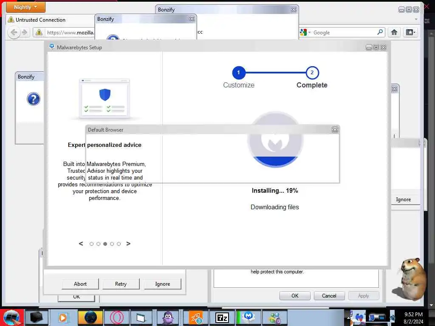The image size is (435, 326).
Task: Switch to Malwarebytes installer taskbar icon
Action: tap(248, 318)
